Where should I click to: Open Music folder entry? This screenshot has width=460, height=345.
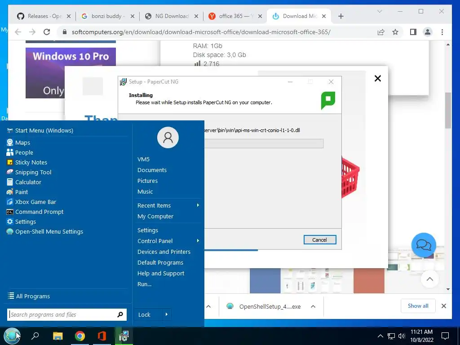(145, 191)
